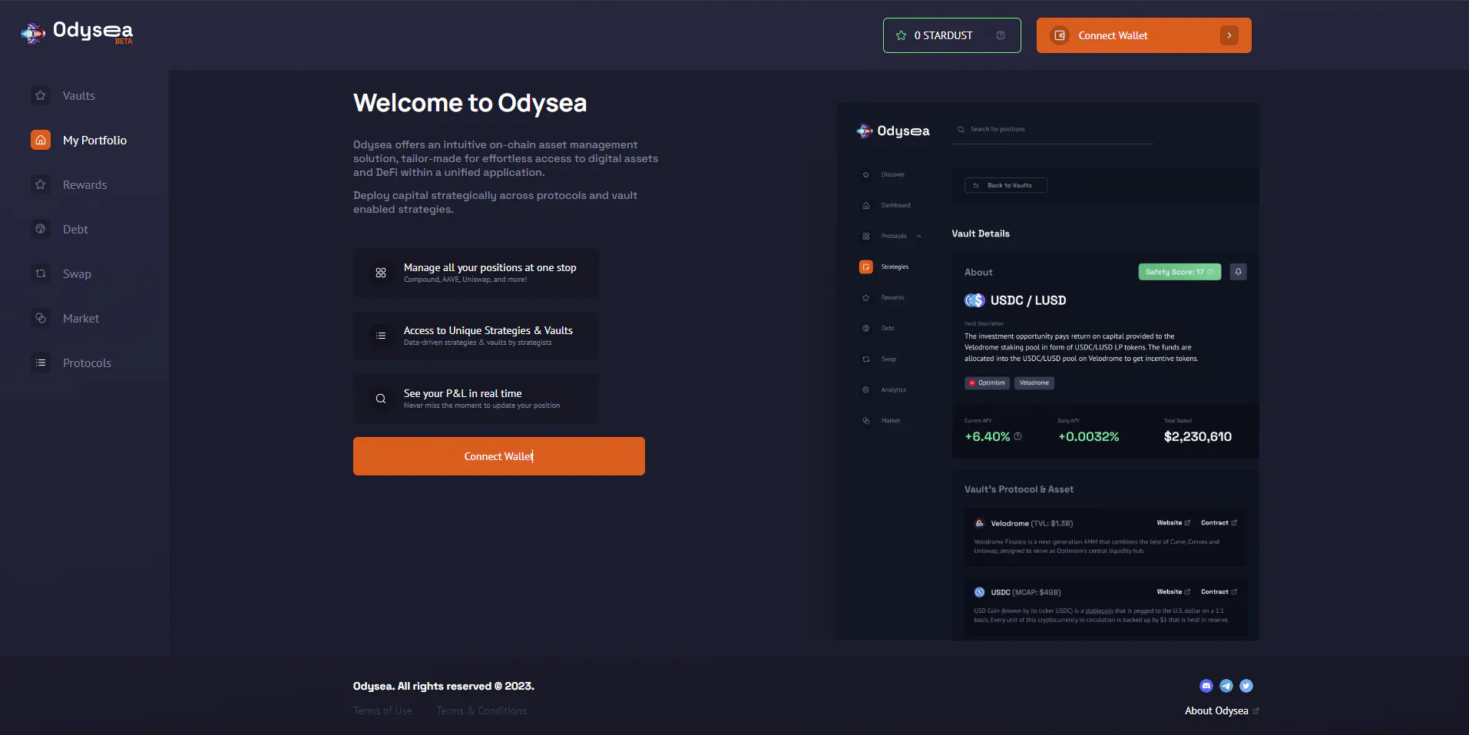Open Market from the sidebar
1469x735 pixels.
click(x=81, y=319)
